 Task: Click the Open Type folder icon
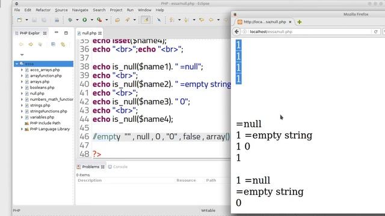click(x=117, y=20)
